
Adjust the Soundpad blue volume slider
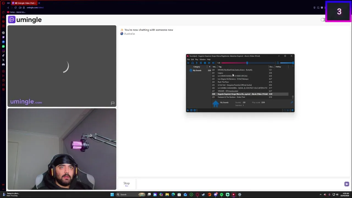coord(287,63)
